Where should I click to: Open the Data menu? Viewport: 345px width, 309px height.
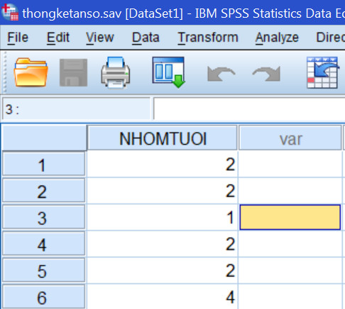tap(146, 38)
